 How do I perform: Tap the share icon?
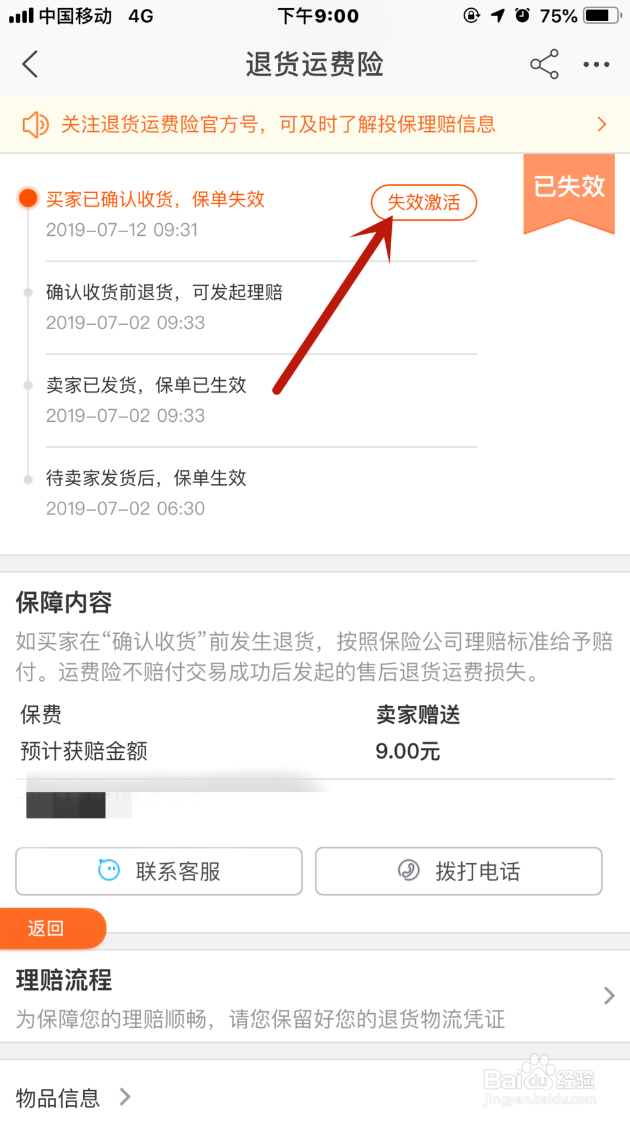point(544,64)
